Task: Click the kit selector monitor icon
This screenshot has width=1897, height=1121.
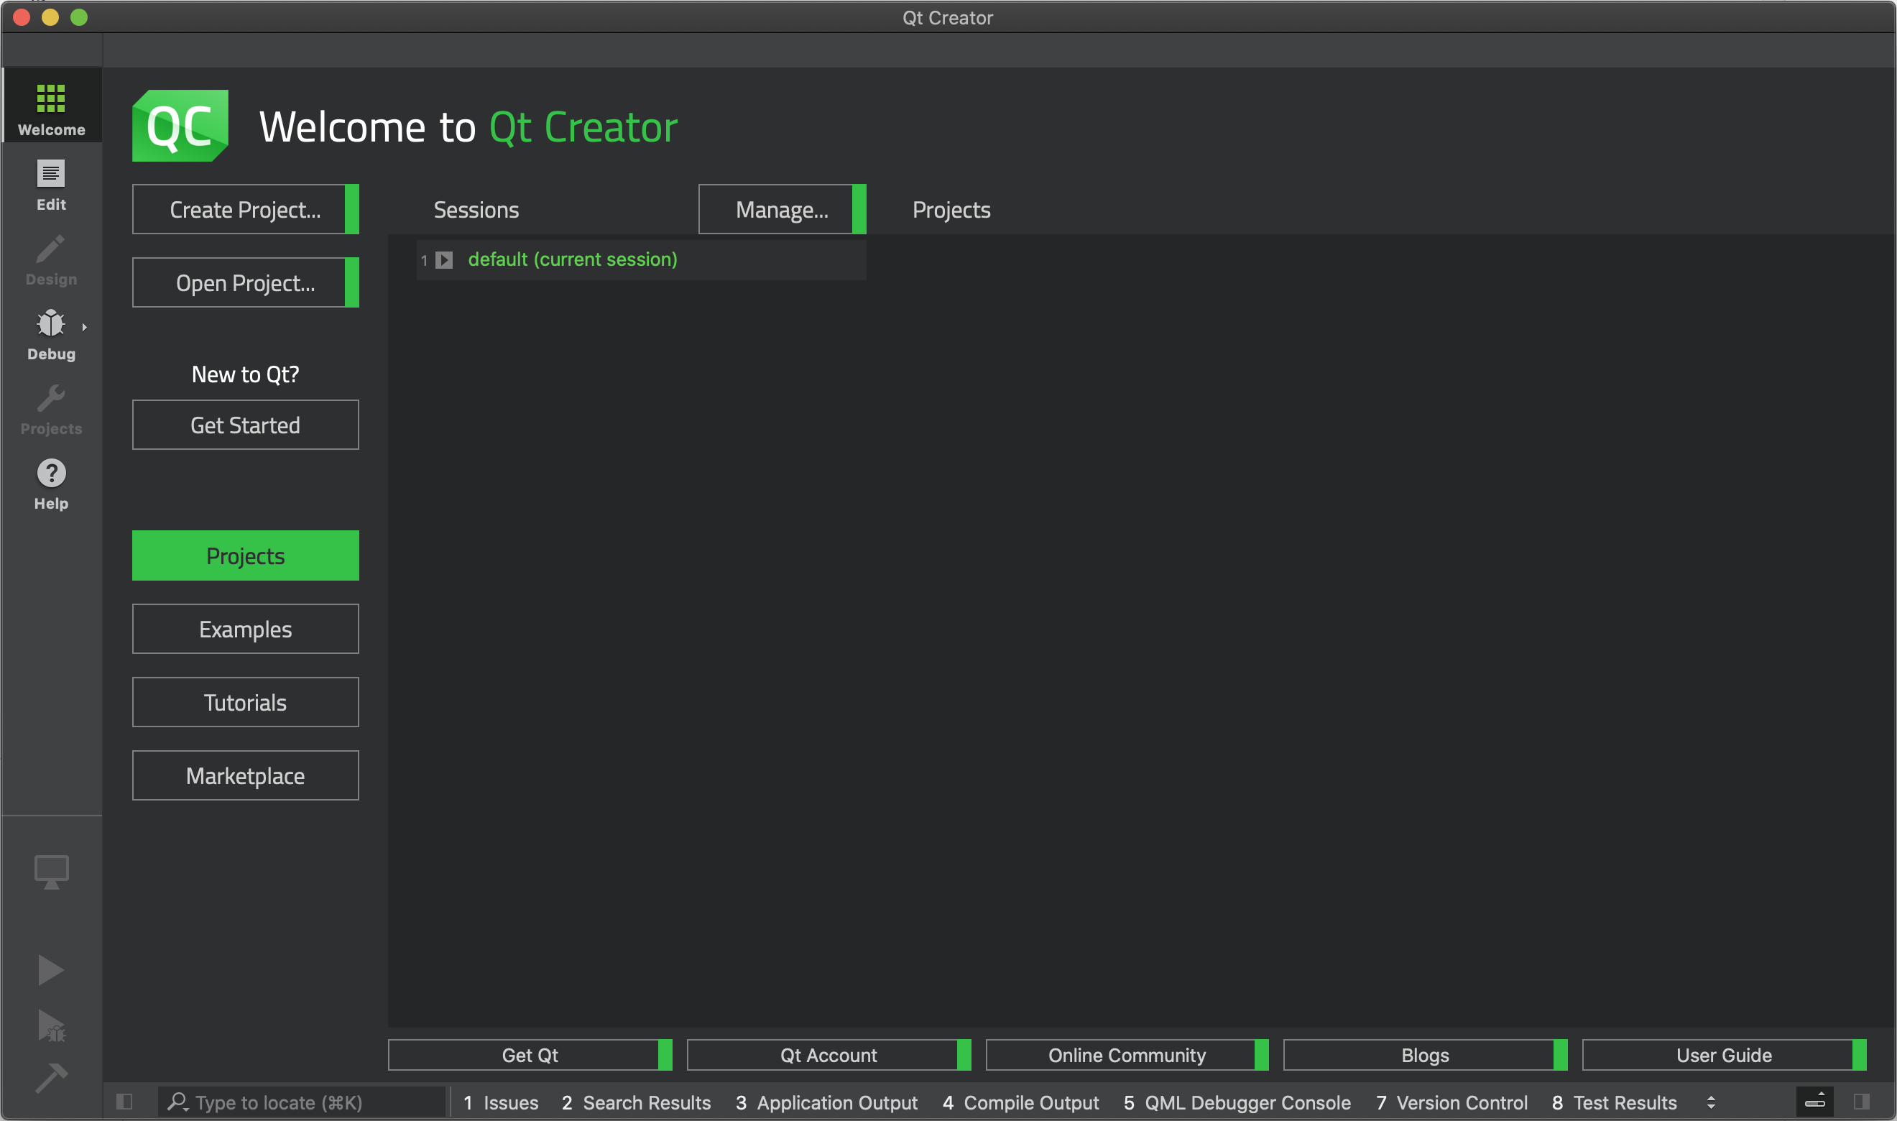Action: click(x=51, y=872)
